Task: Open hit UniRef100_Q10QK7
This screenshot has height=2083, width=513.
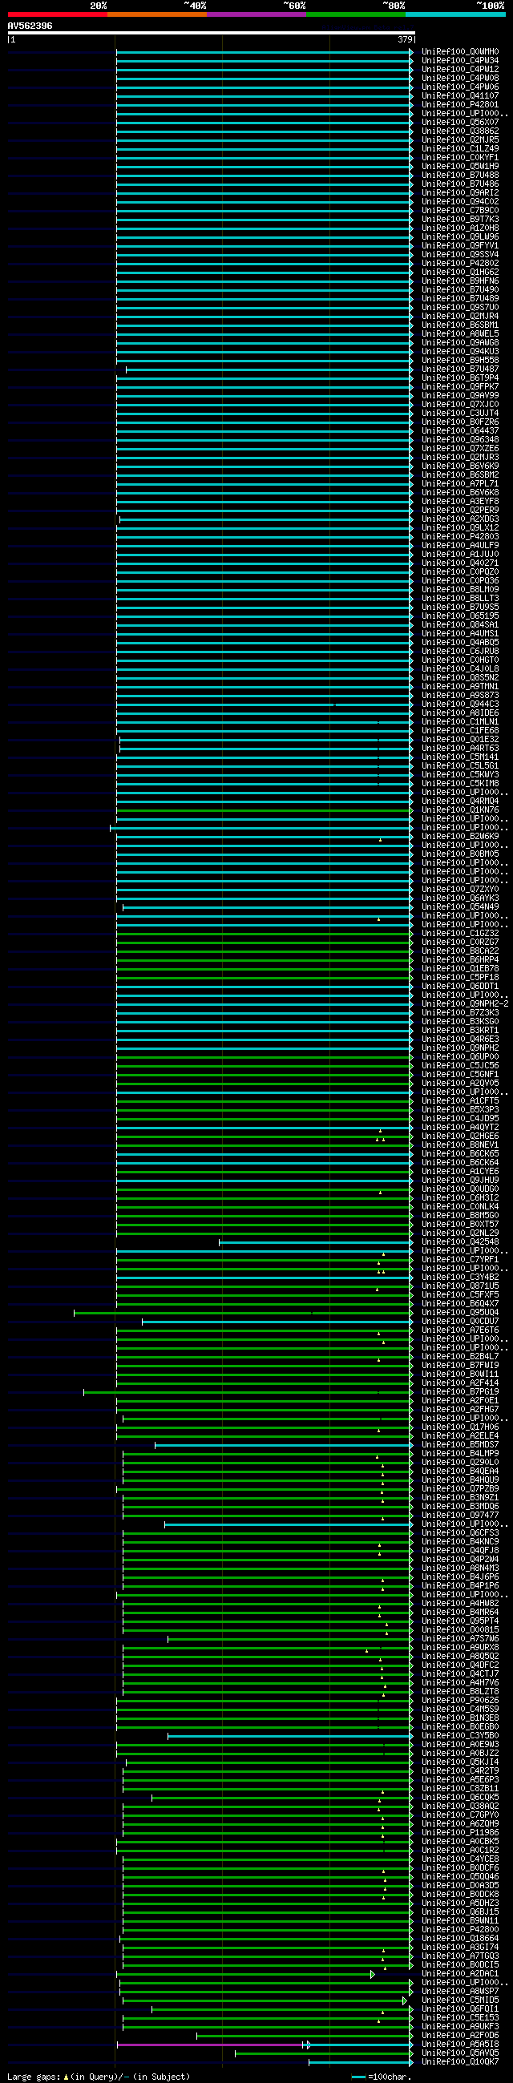Action: [460, 2062]
